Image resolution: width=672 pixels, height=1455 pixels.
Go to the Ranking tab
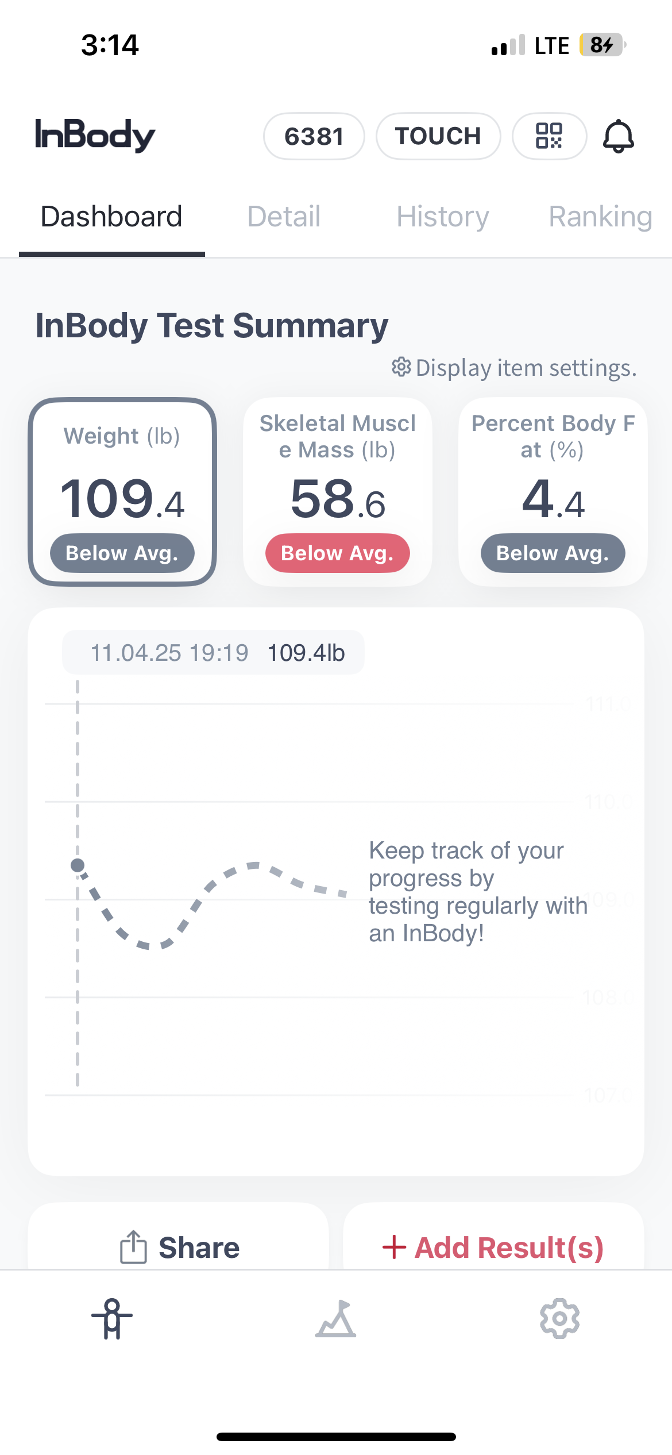click(x=600, y=217)
